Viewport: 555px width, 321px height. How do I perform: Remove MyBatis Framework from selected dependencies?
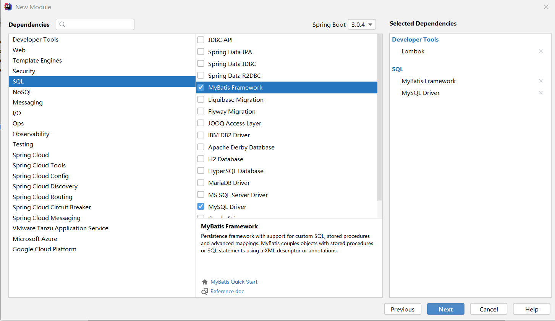point(540,81)
